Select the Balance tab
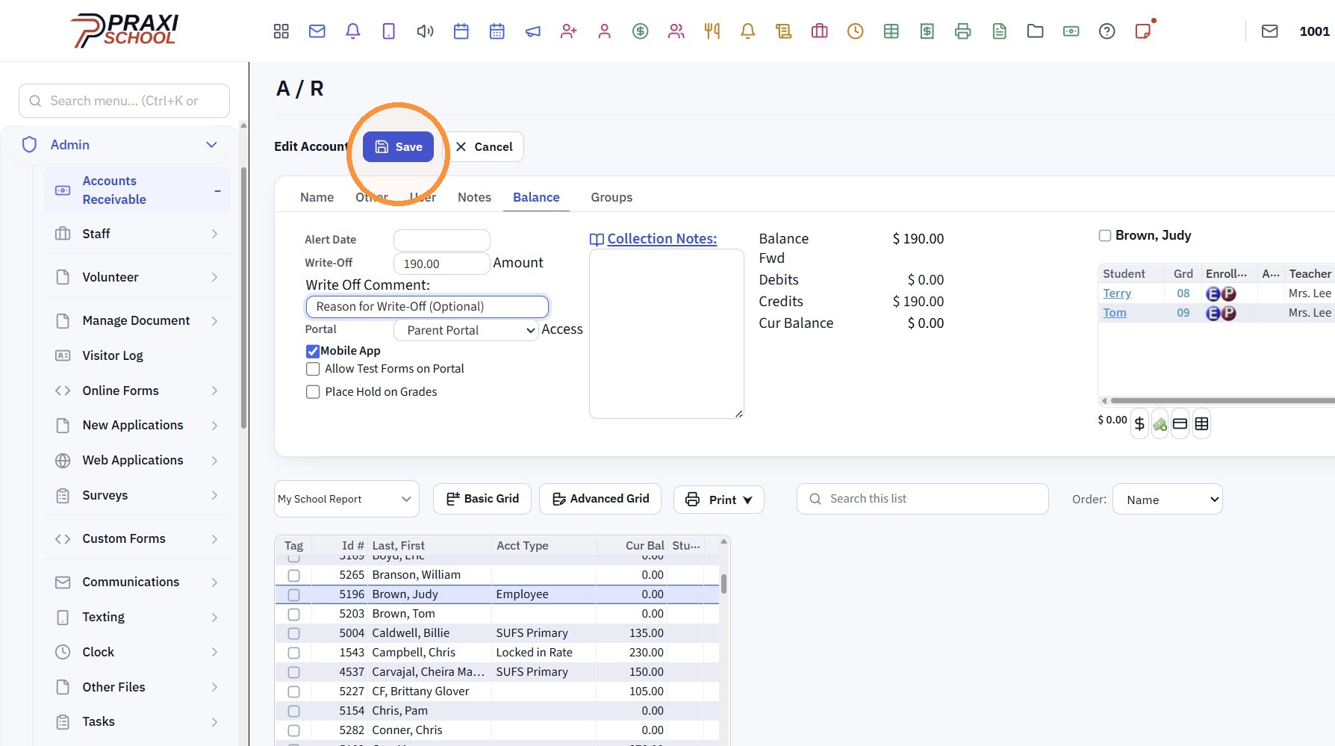 pos(536,197)
